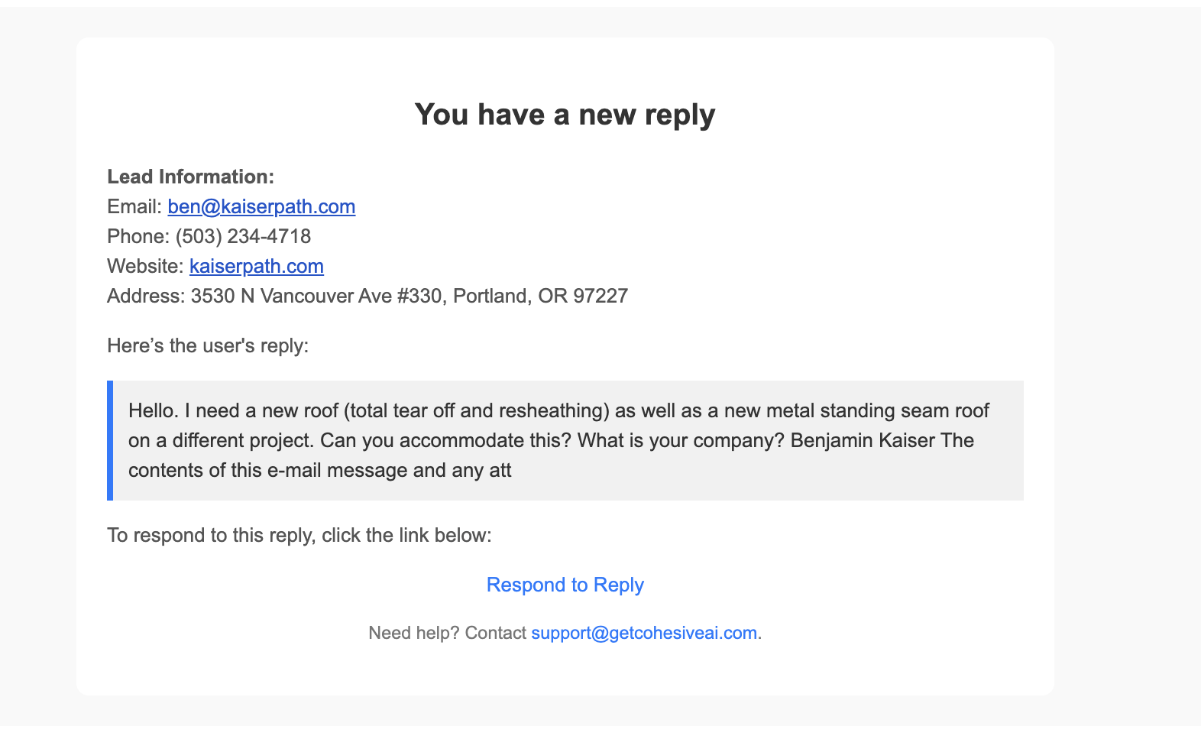Open the support@getcohesiveai.com contact link
1201x752 pixels.
coord(644,633)
